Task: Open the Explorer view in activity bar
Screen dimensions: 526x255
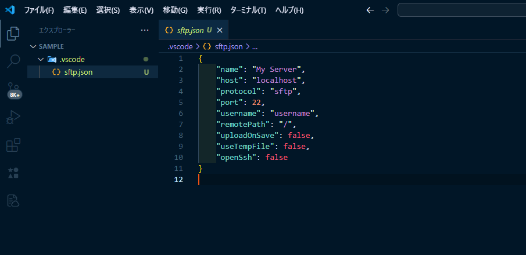Action: pyautogui.click(x=13, y=34)
